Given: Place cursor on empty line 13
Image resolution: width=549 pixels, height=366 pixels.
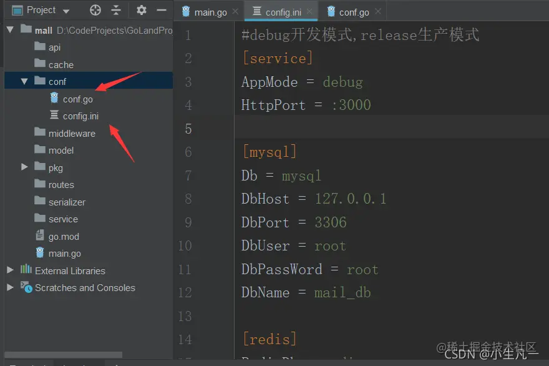Looking at the screenshot, I should [391, 316].
